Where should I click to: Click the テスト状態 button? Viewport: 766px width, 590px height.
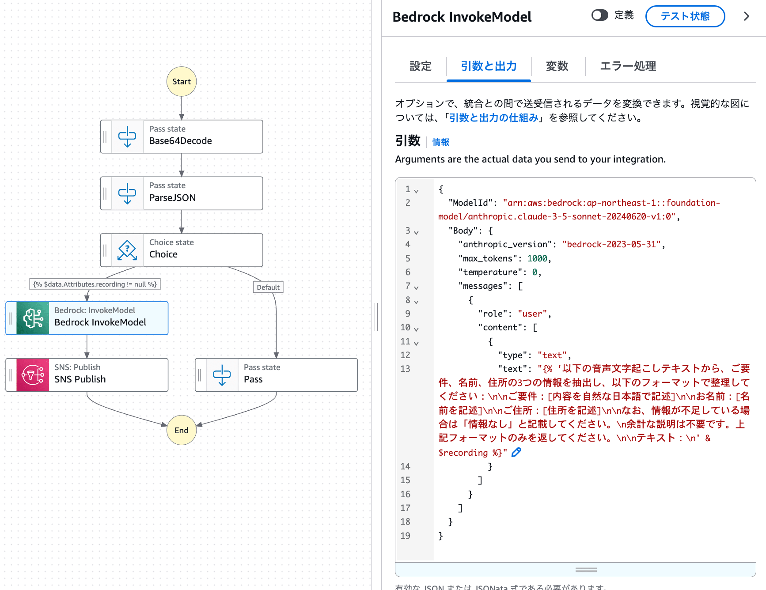coord(685,16)
